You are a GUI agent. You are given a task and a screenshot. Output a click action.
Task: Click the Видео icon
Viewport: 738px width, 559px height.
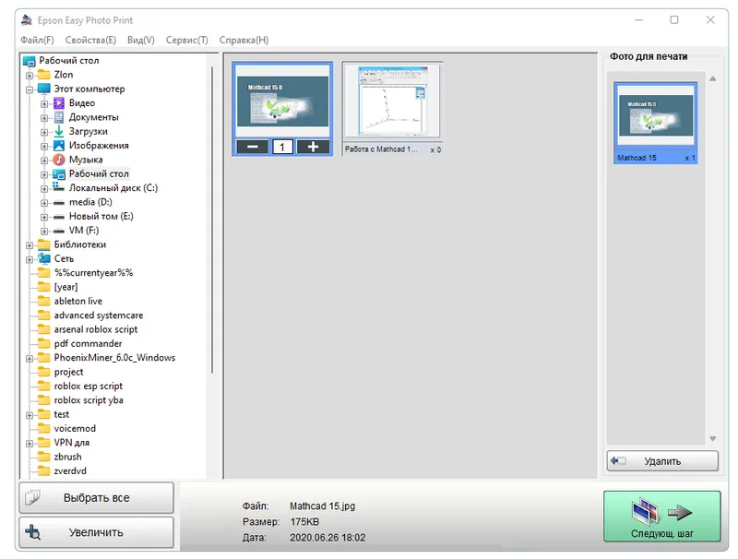click(59, 102)
